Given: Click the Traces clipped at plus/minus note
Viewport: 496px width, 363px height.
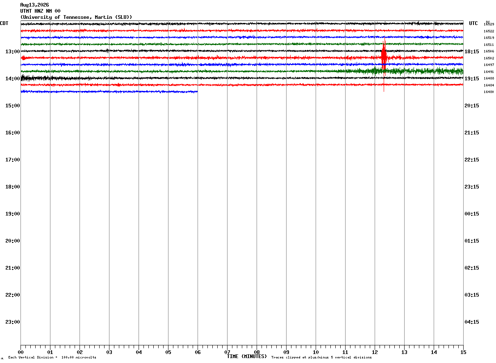Looking at the screenshot, I should point(321,358).
